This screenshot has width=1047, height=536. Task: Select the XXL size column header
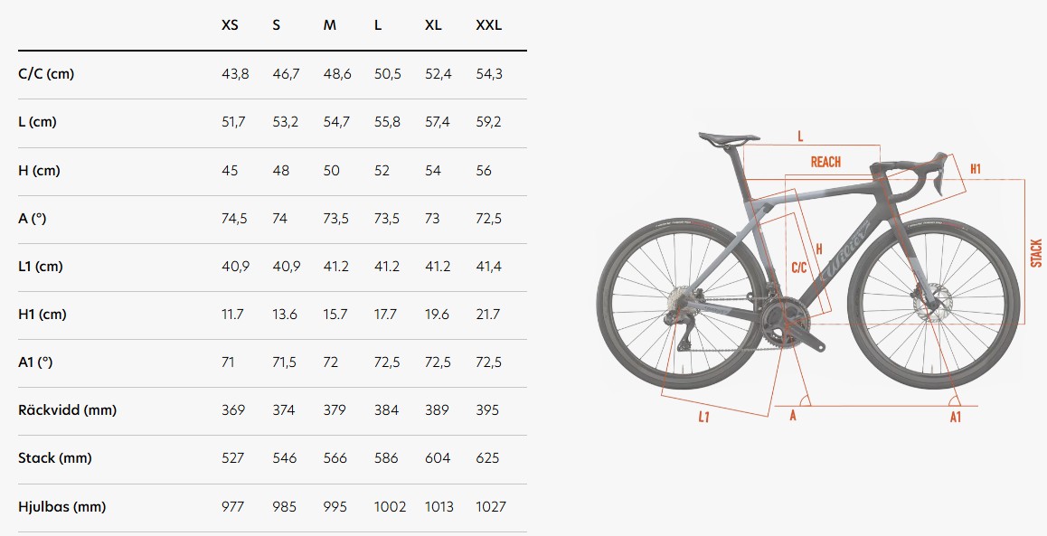[x=489, y=25]
